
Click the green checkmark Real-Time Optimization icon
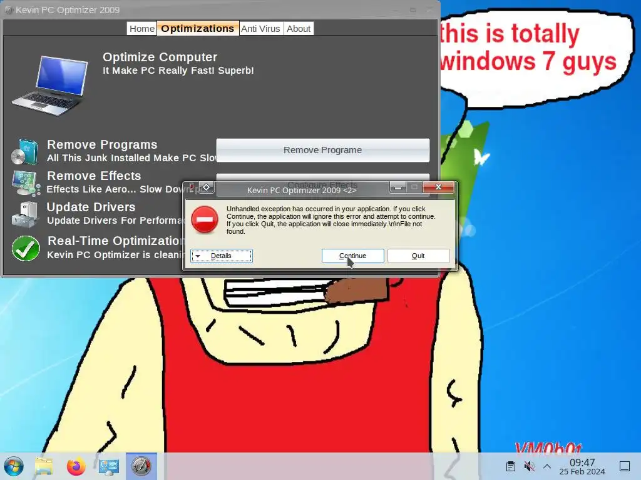point(26,248)
